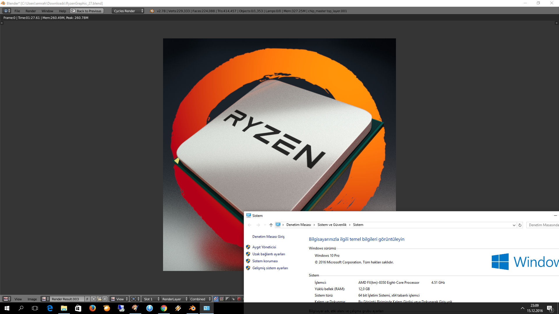Click the red record icon in image header
559x314 pixels.
(x=239, y=299)
